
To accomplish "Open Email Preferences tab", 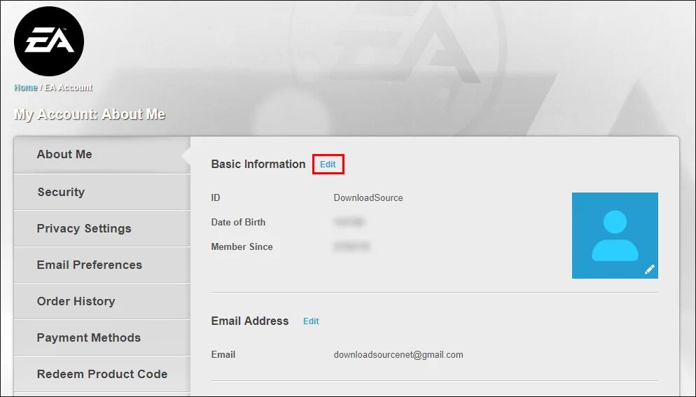I will pos(102,265).
